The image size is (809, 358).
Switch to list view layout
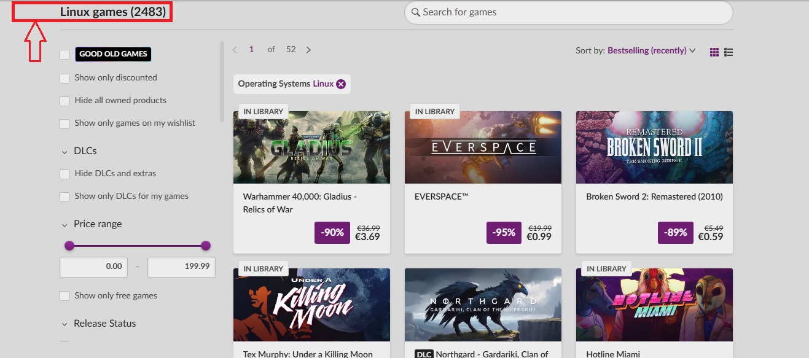click(x=729, y=52)
